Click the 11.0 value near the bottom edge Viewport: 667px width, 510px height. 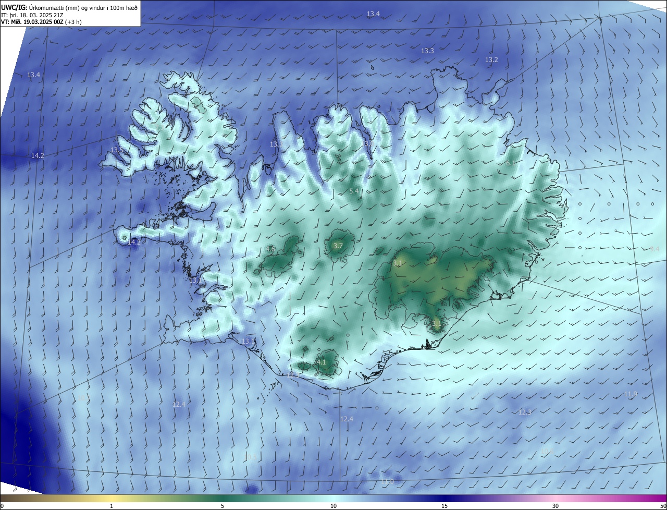[387, 481]
